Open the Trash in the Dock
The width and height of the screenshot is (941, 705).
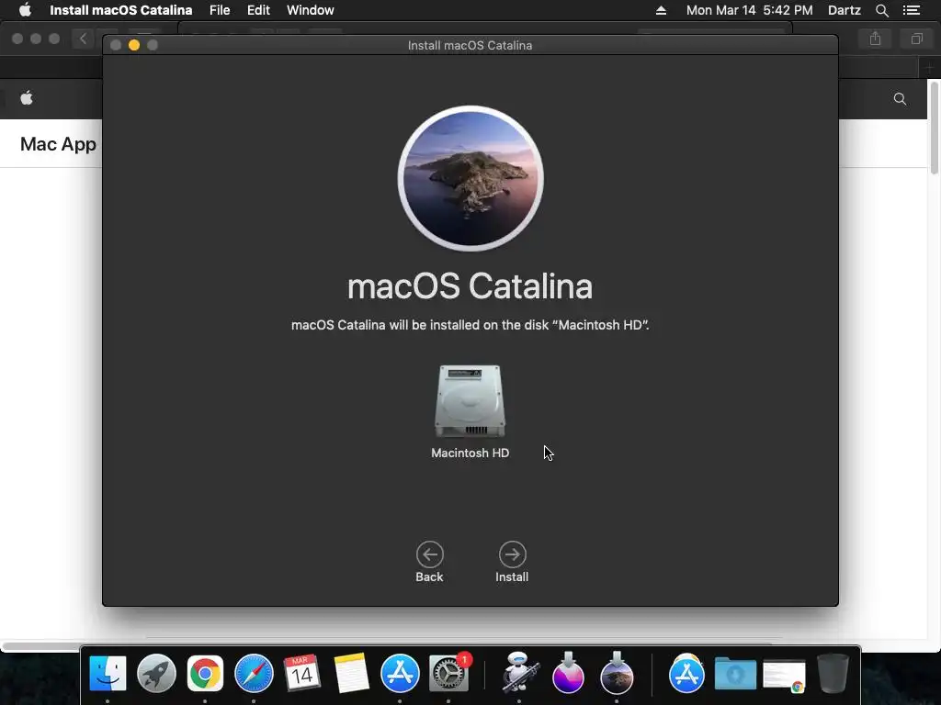click(x=833, y=673)
